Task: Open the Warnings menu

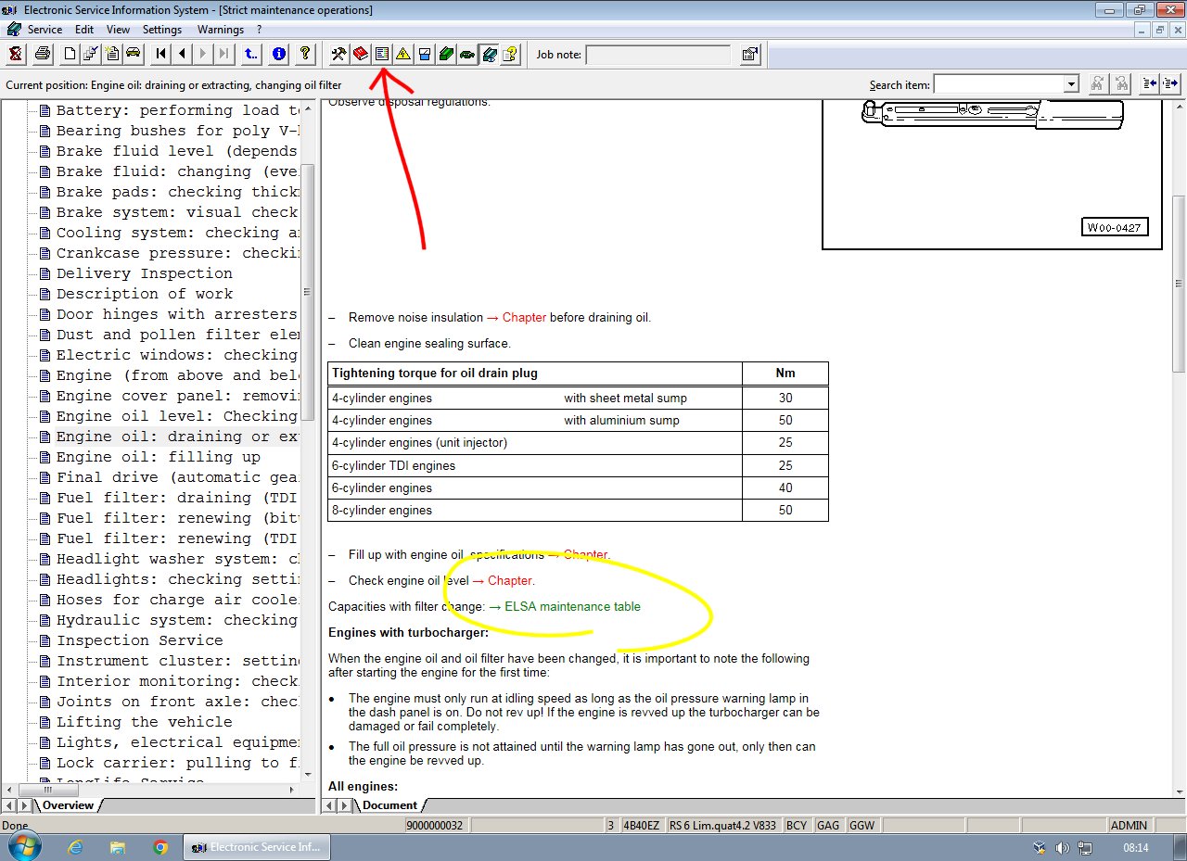Action: pyautogui.click(x=220, y=30)
